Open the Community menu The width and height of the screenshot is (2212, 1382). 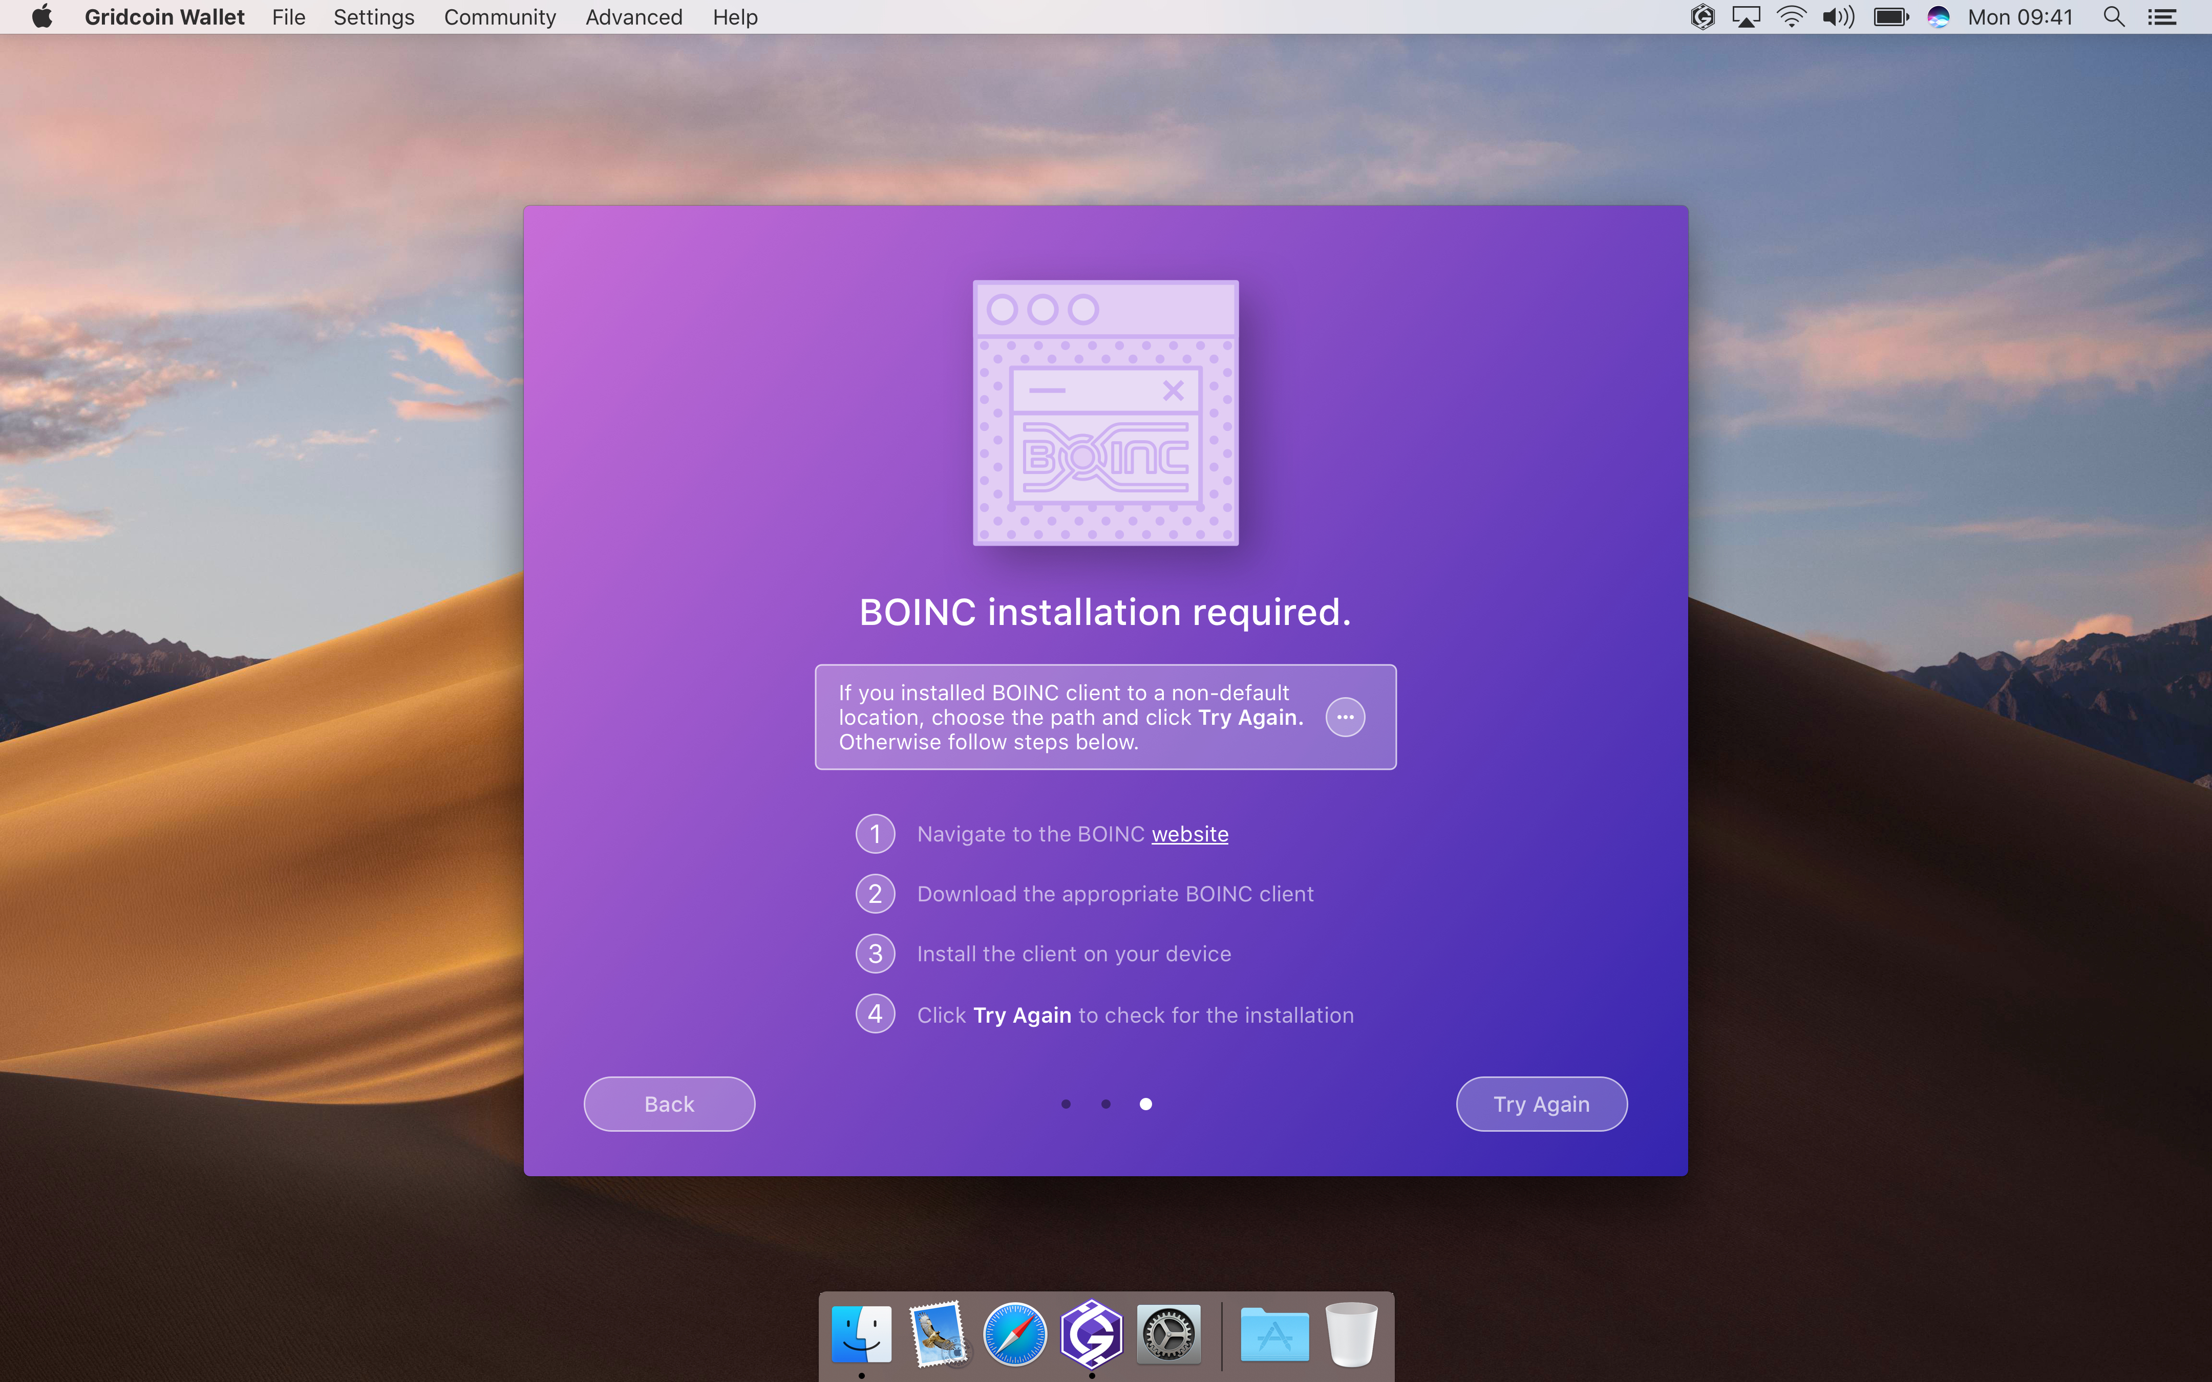500,17
